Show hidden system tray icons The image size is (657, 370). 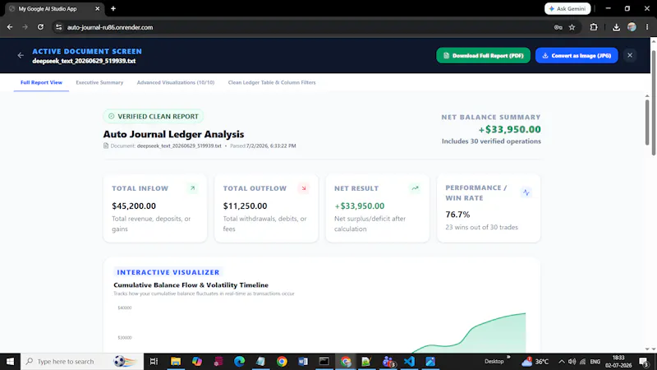click(x=562, y=361)
